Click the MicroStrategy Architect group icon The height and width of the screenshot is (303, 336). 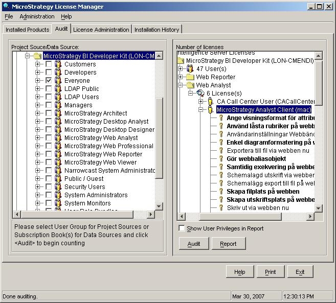pyautogui.click(x=58, y=113)
